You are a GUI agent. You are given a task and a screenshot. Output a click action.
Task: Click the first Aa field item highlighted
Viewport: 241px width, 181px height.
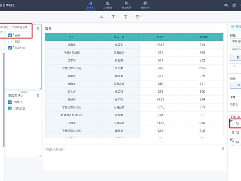[236, 123]
